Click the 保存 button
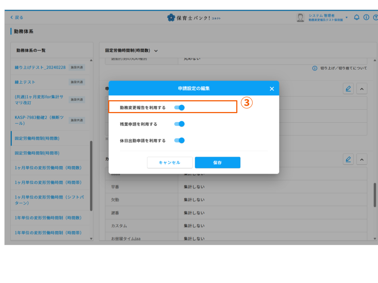This screenshot has height=283, width=378. [217, 163]
